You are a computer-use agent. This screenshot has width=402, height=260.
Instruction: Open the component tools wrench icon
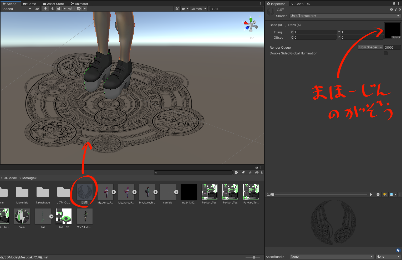[x=177, y=9]
